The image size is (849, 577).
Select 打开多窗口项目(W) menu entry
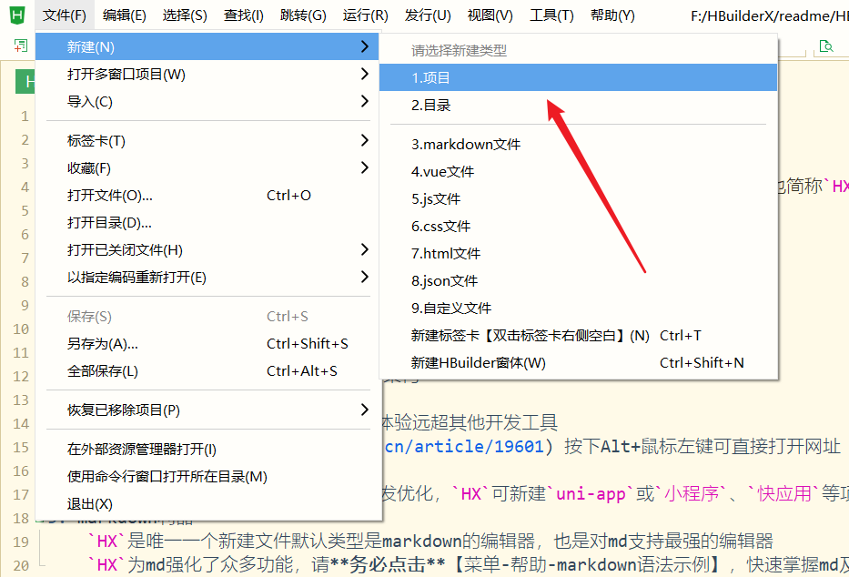(x=208, y=74)
